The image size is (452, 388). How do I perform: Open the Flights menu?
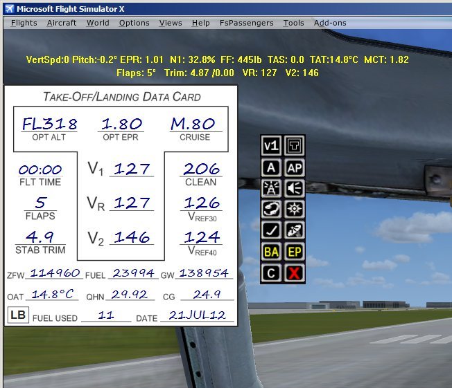click(x=24, y=23)
